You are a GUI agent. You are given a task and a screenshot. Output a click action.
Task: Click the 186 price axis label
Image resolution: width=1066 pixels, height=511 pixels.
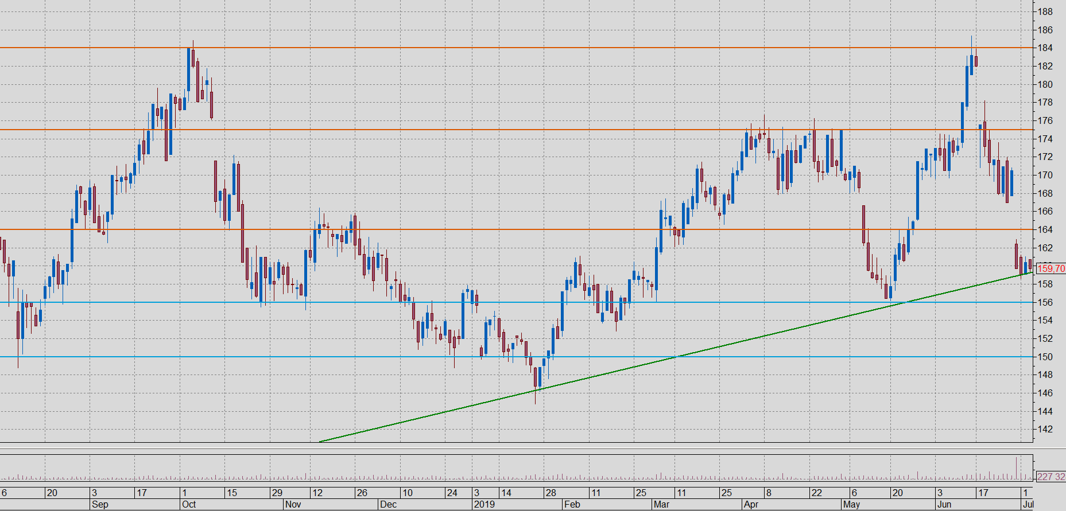coord(1045,30)
